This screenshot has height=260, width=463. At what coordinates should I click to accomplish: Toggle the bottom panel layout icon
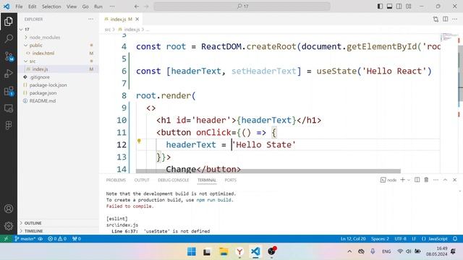(389, 6)
